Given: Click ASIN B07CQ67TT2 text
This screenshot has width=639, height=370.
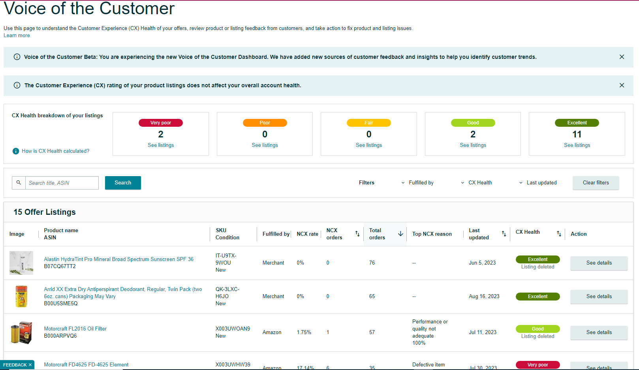Looking at the screenshot, I should click(60, 267).
